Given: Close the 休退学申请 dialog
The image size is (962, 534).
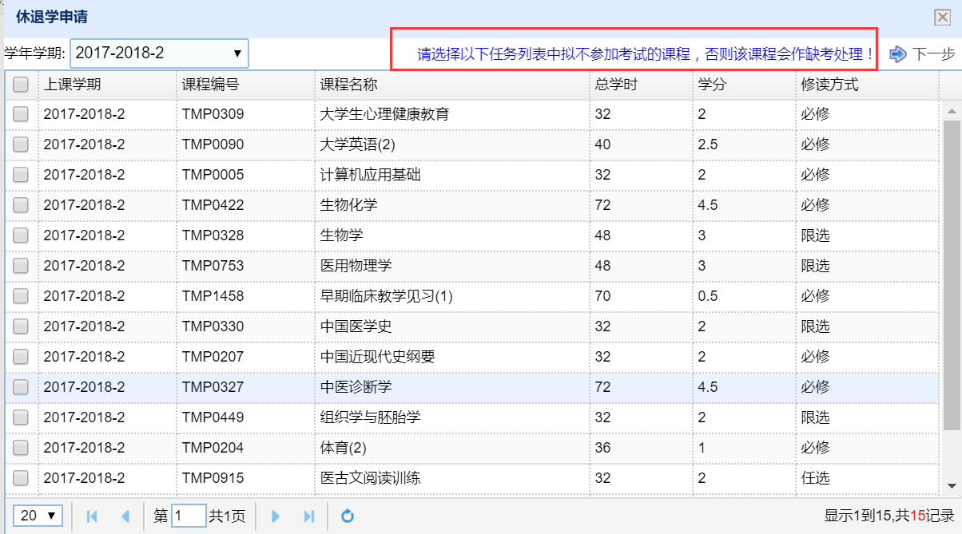Looking at the screenshot, I should click(x=942, y=18).
